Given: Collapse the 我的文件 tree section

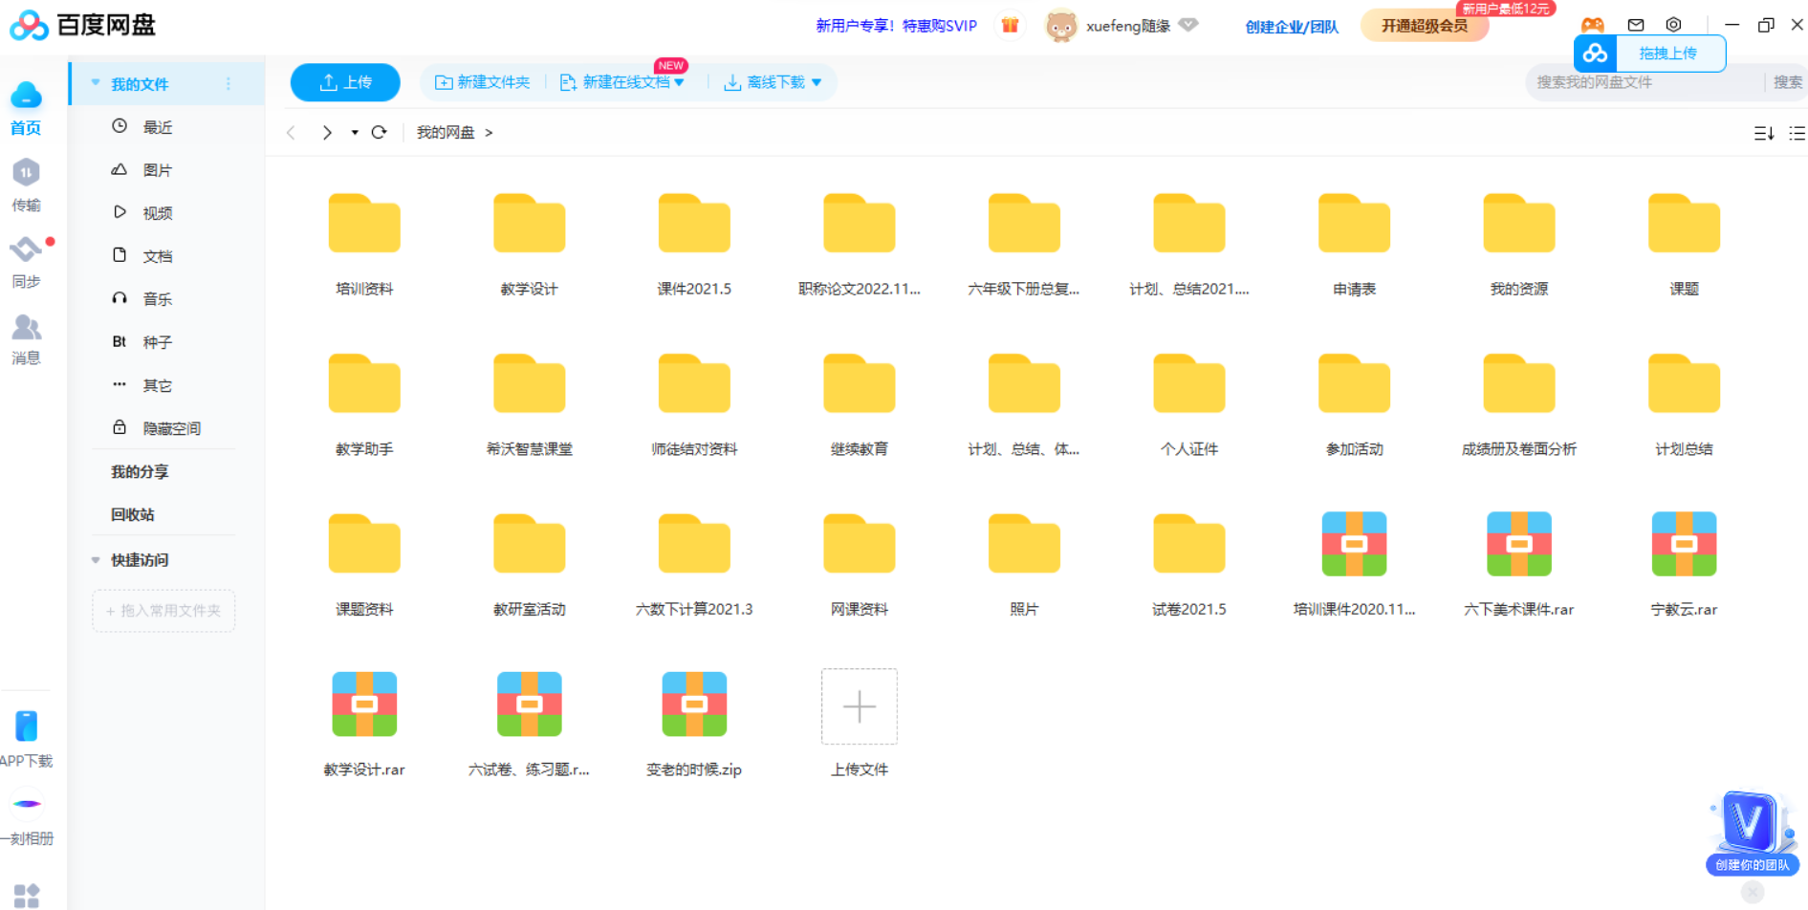Looking at the screenshot, I should coord(96,83).
